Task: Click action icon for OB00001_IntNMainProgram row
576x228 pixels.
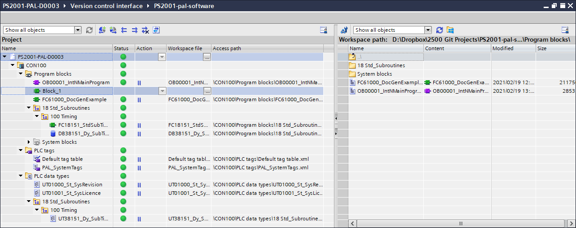Action: pos(139,82)
